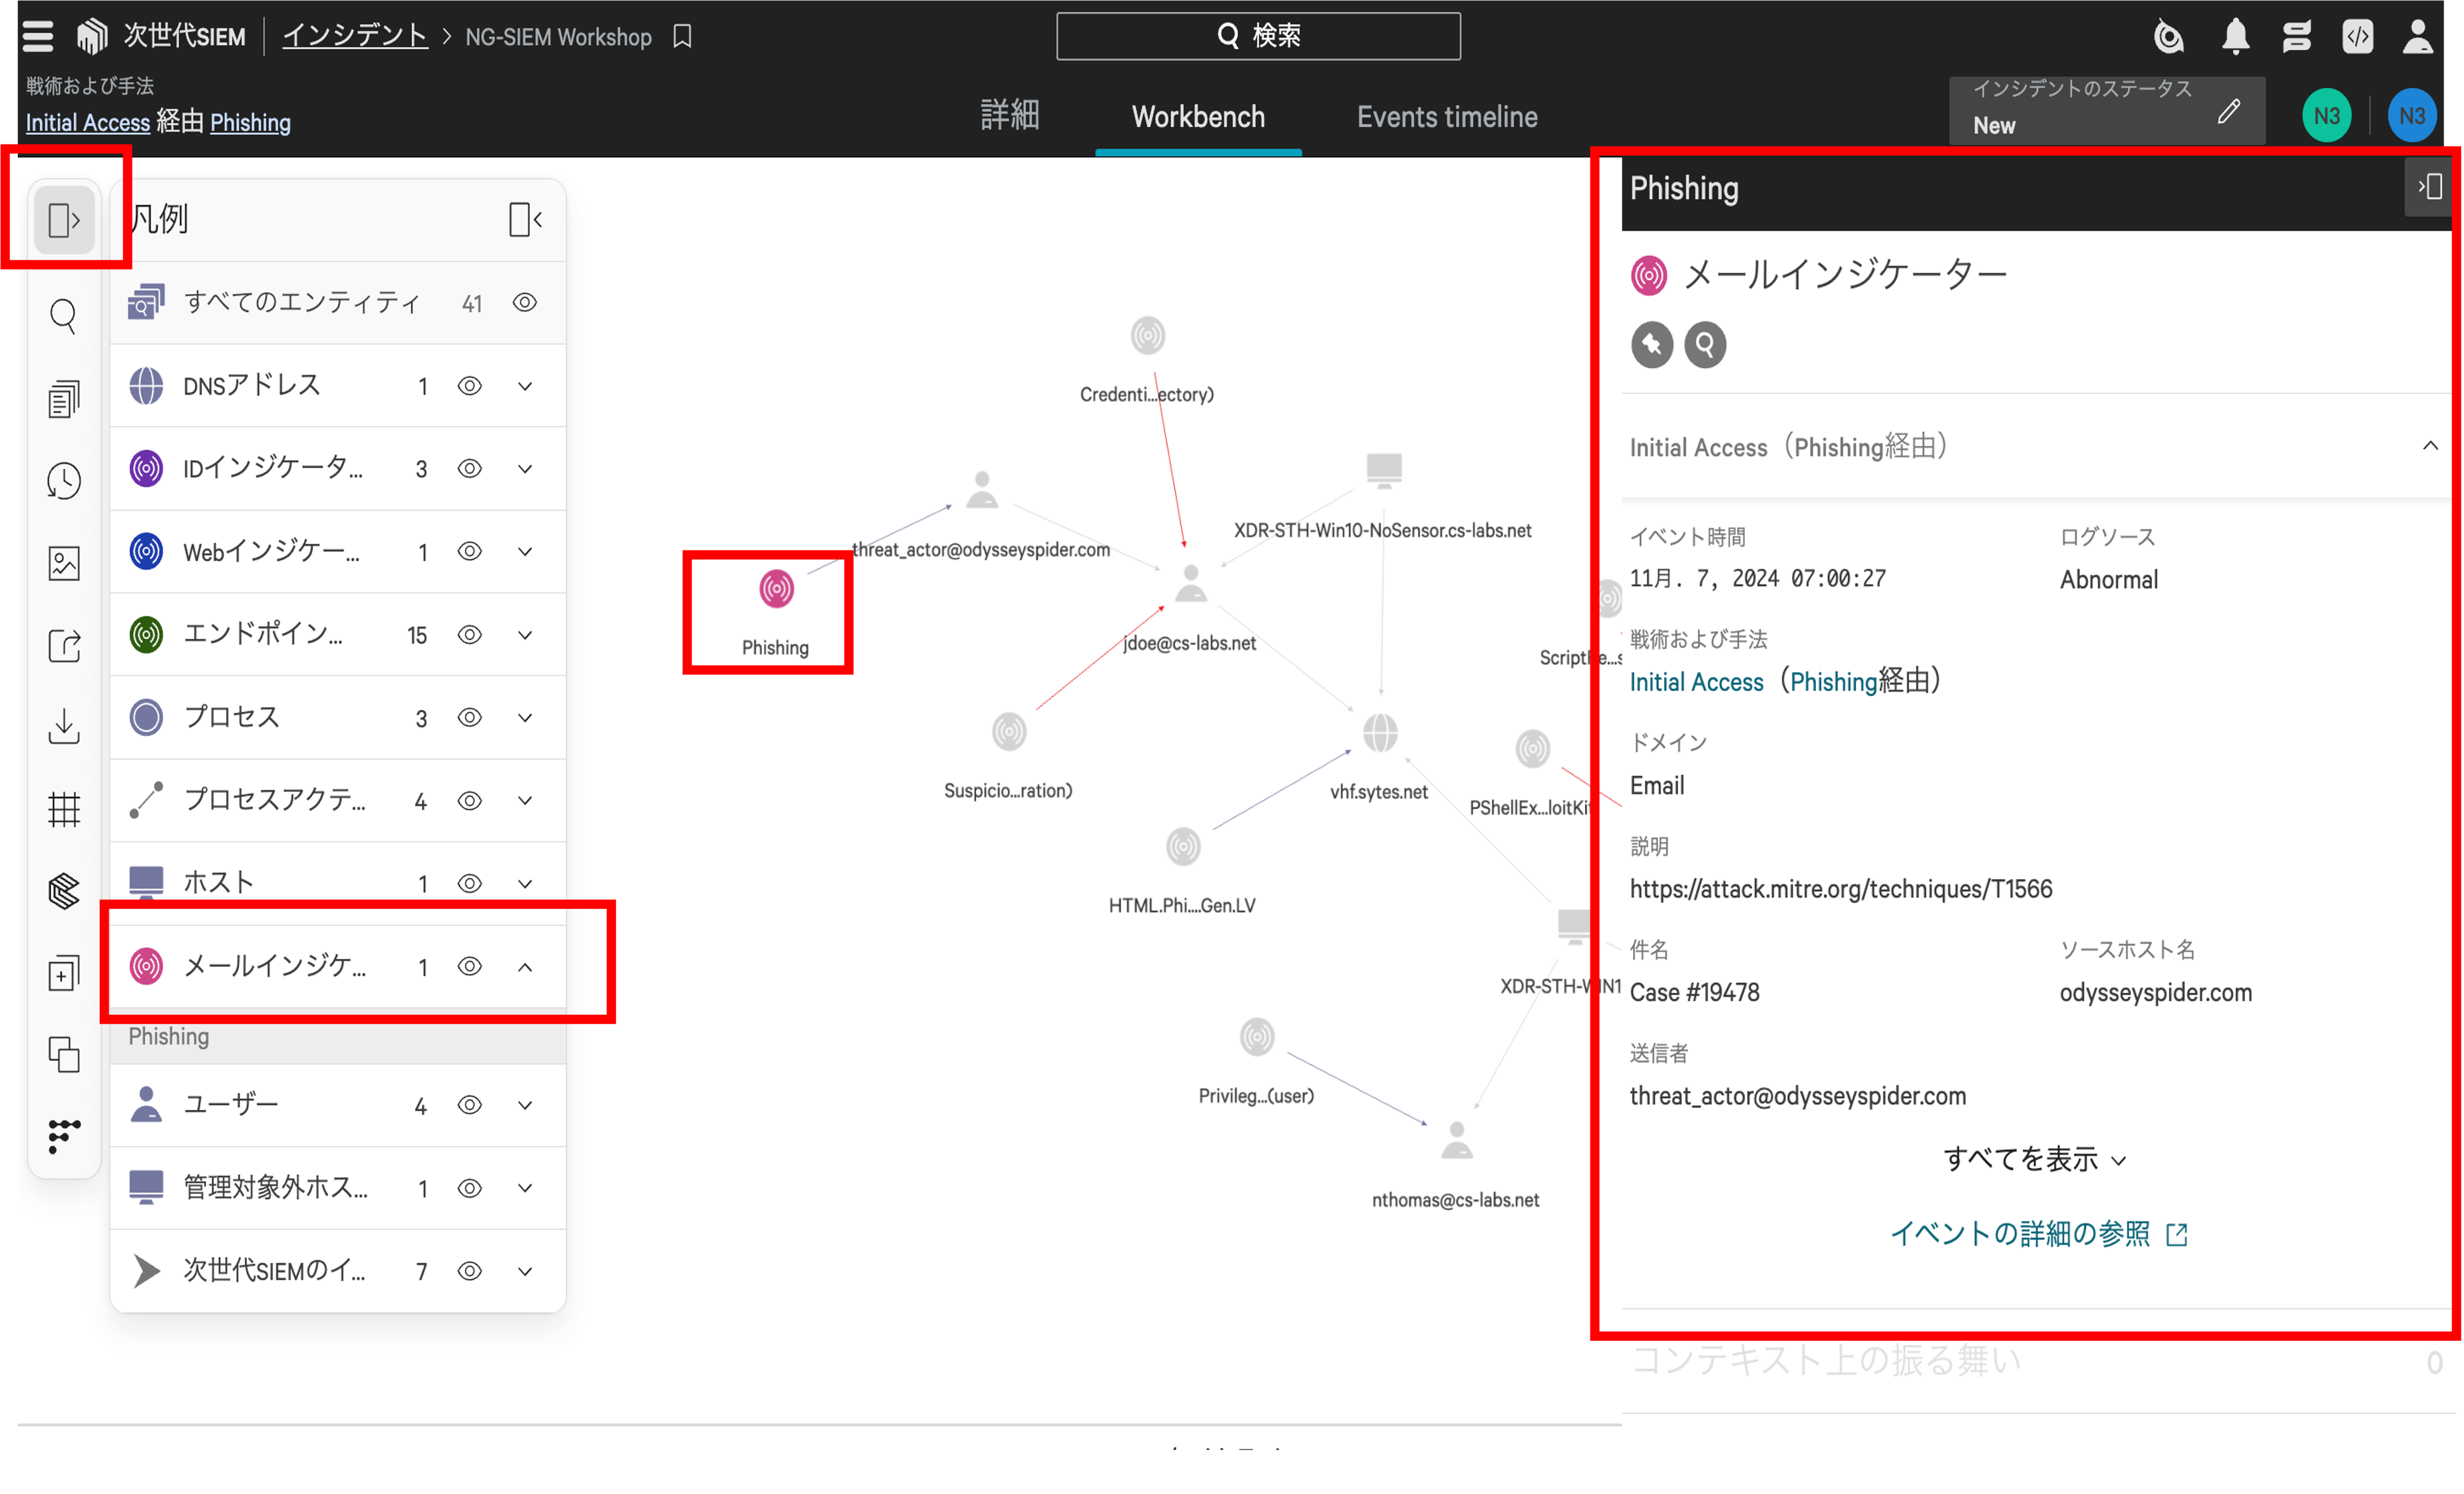The image size is (2464, 1494).
Task: Toggle visibility of DNSアドレス
Action: point(470,386)
